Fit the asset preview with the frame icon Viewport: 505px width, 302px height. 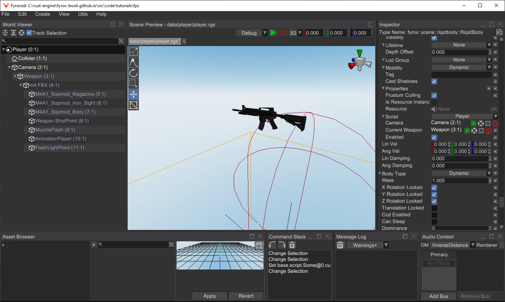coord(259,246)
